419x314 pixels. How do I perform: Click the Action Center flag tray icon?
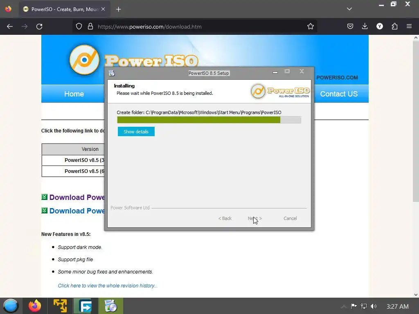point(354,306)
